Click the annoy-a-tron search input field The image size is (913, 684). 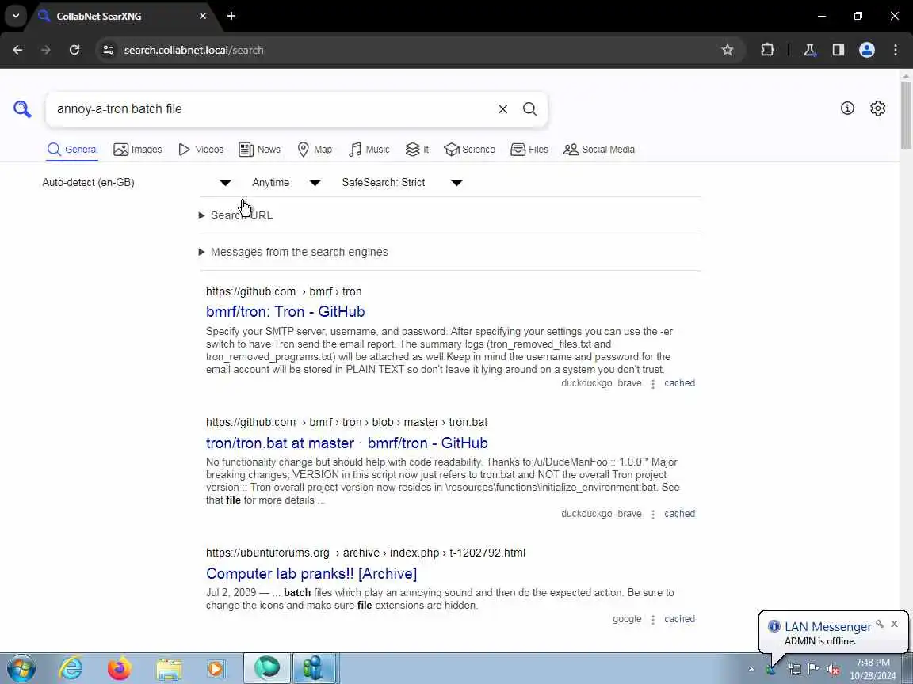271,108
